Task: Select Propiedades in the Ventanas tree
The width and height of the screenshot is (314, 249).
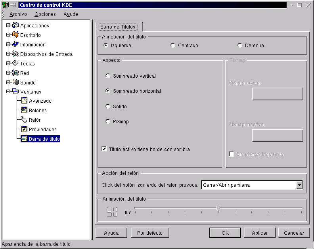Action: (42, 130)
